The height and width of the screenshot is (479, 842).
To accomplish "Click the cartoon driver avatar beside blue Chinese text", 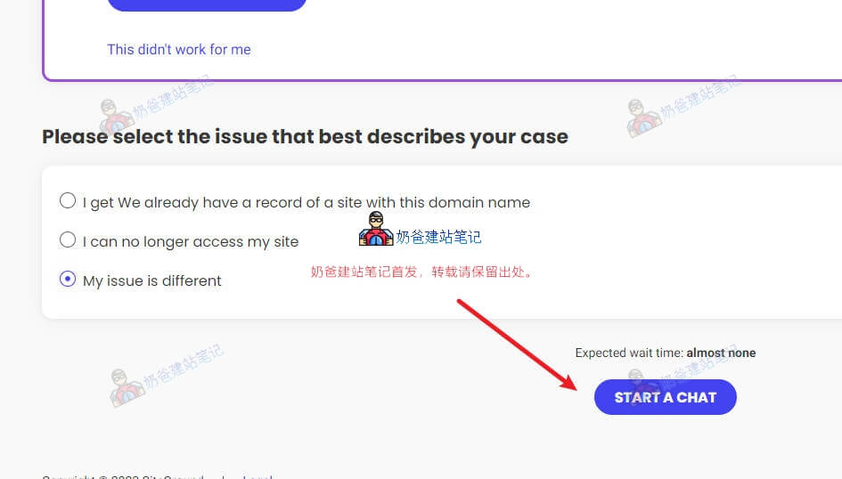I will [376, 230].
